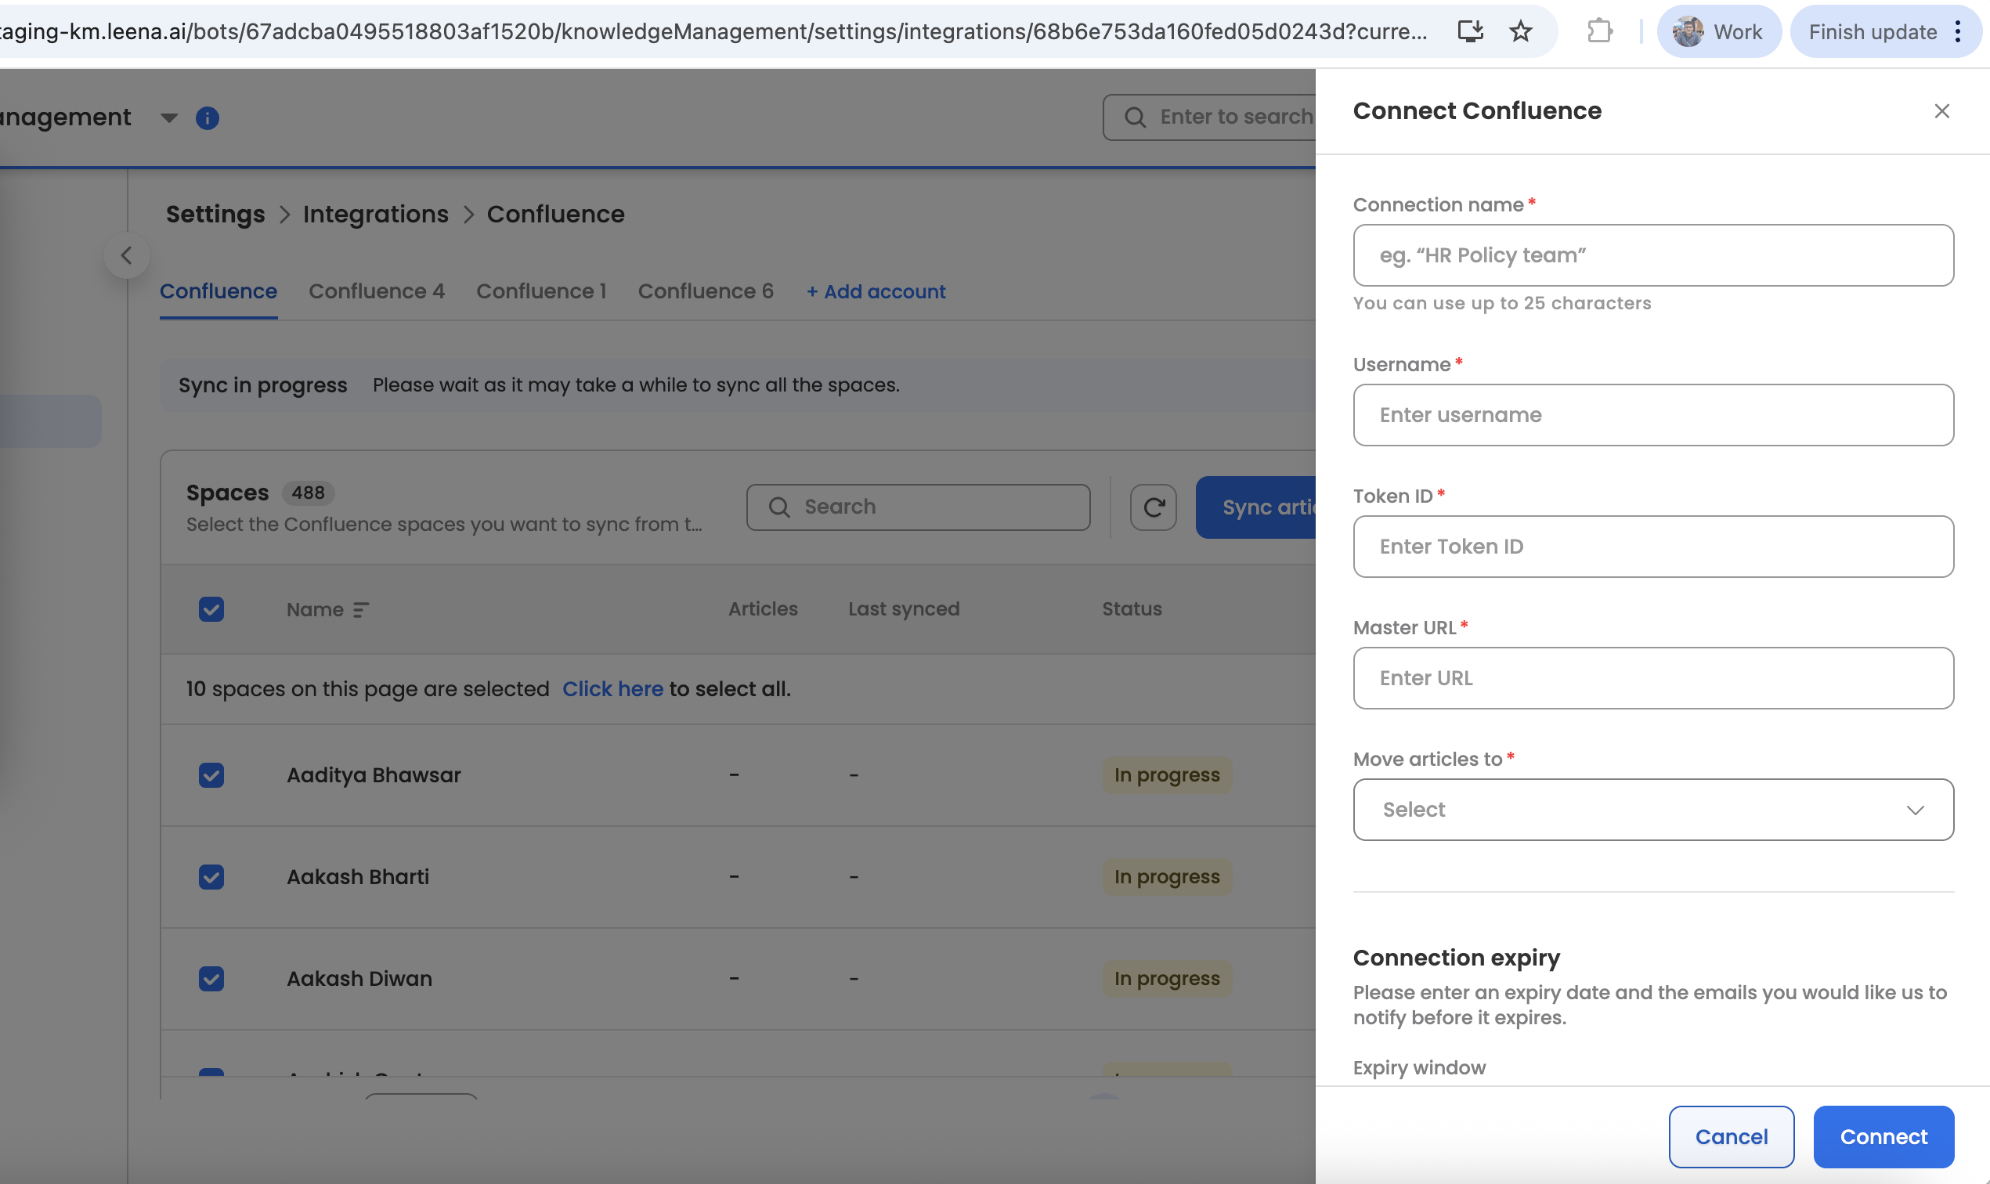Click the sort icon beside Name column

click(361, 610)
